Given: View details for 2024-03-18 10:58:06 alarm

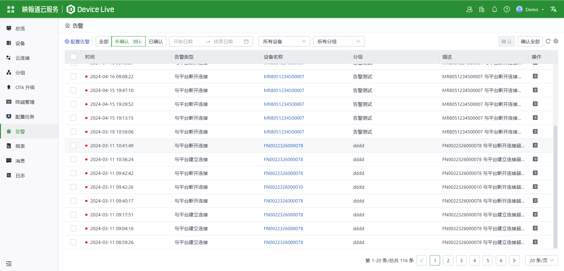Looking at the screenshot, I should (x=535, y=131).
